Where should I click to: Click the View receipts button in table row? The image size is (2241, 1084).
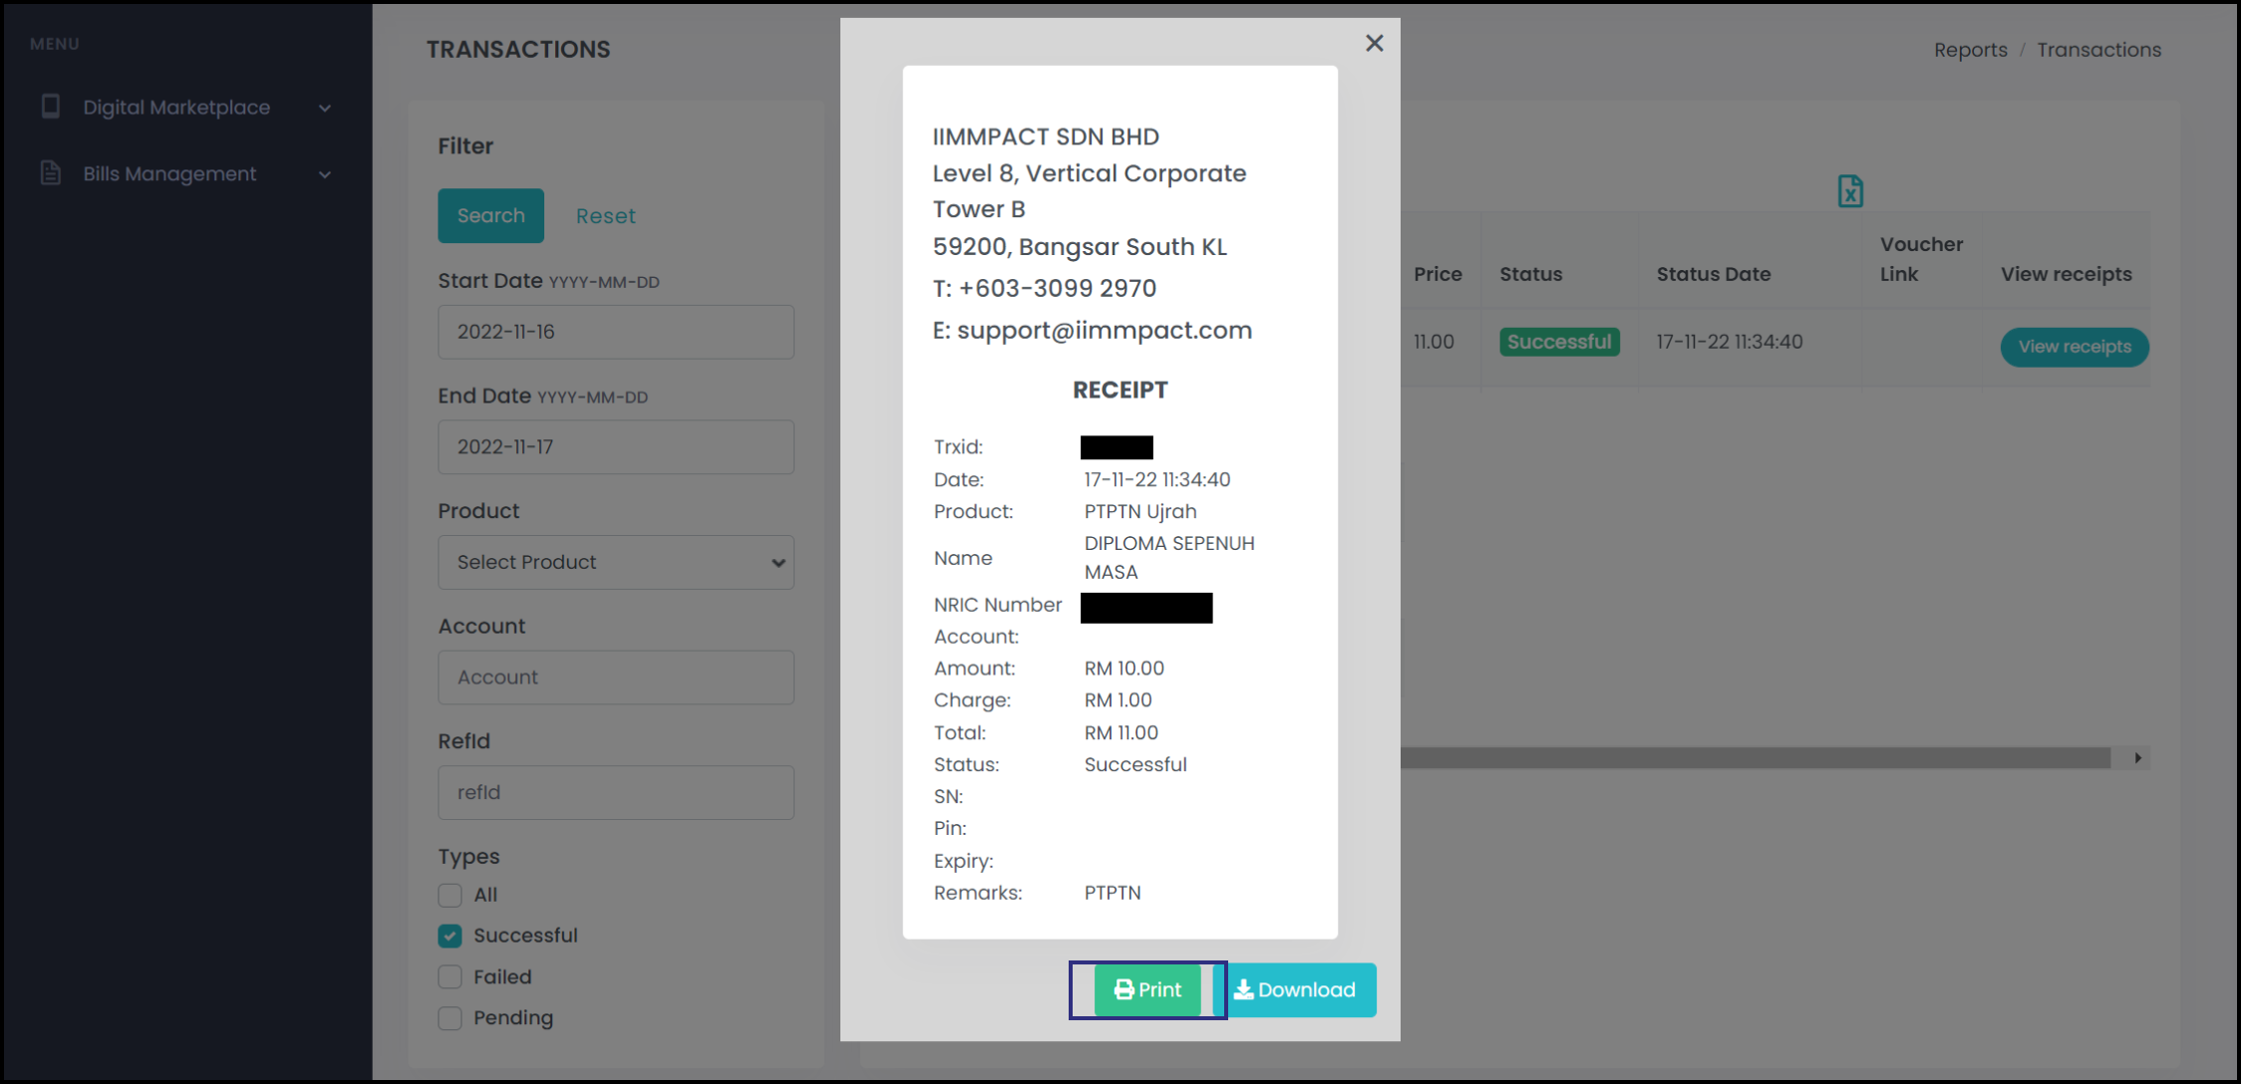[2075, 347]
